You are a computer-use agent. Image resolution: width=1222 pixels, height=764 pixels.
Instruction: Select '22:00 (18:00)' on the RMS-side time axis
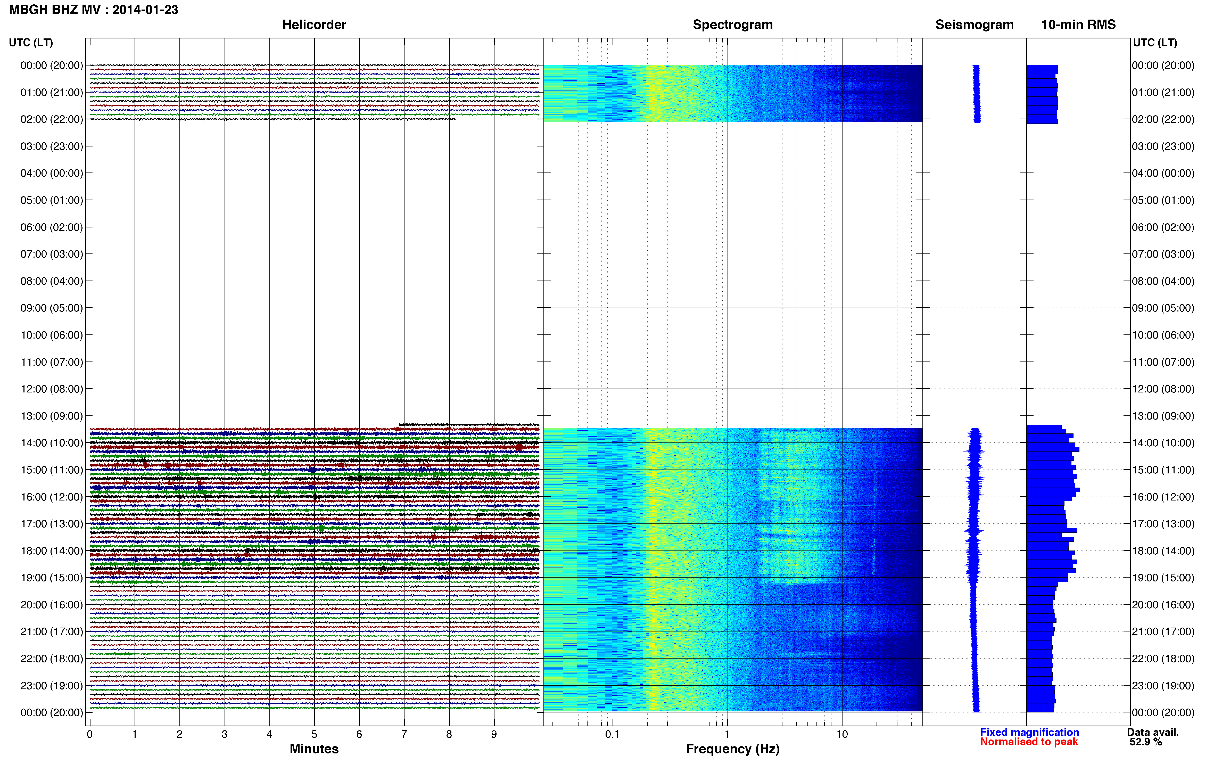coord(1163,658)
